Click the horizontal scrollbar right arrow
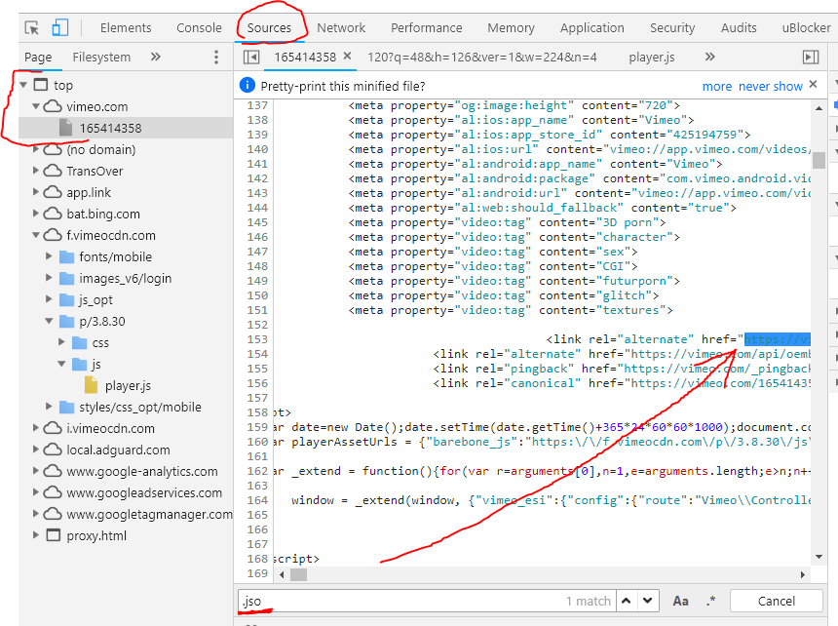Image resolution: width=838 pixels, height=626 pixels. click(x=803, y=574)
